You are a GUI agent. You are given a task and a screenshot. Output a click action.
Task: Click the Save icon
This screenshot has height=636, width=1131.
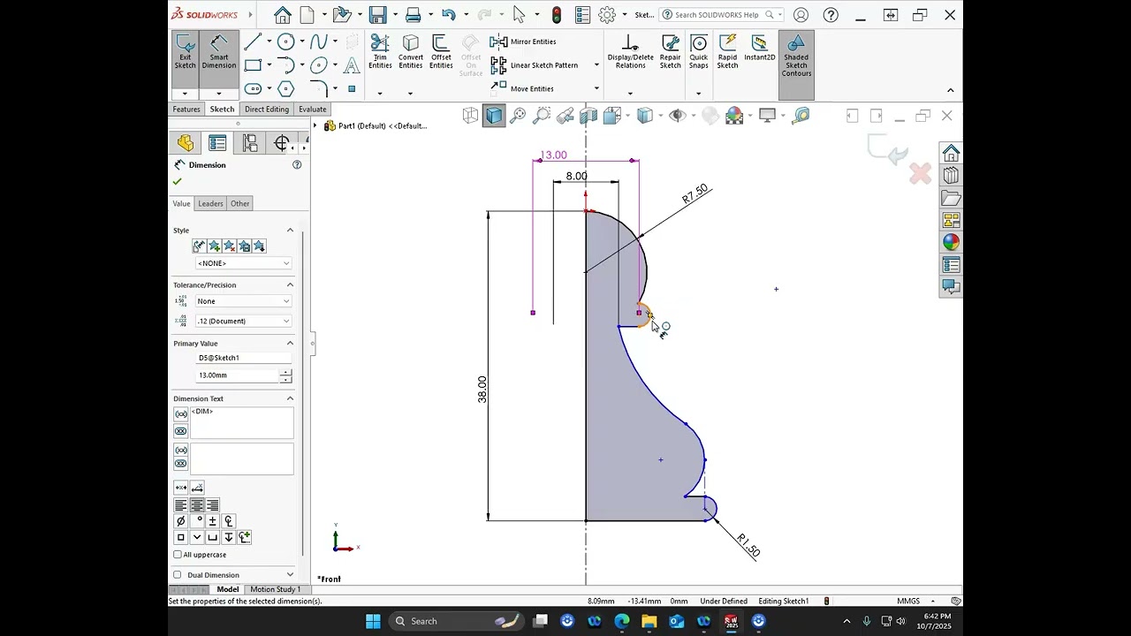coord(378,15)
